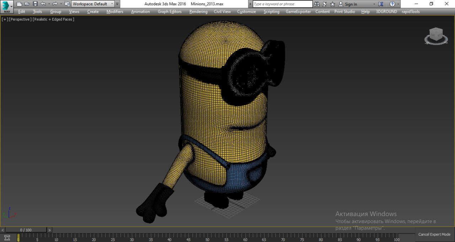The height and width of the screenshot is (242, 455).
Task: Open the 3DGROUND menu
Action: (386, 11)
